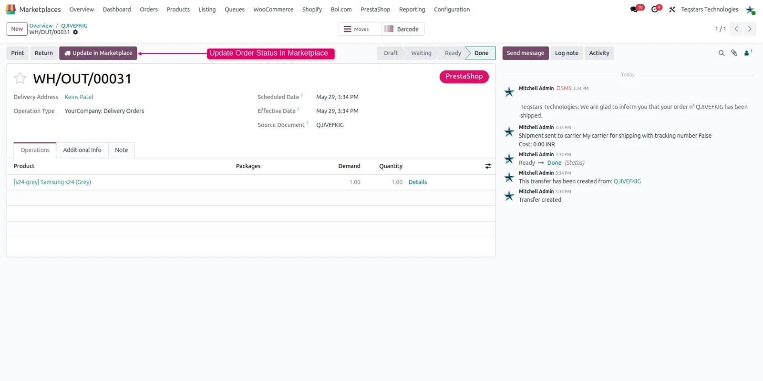Select Ready status stage
Screen dimensions: 763x381
pos(453,53)
